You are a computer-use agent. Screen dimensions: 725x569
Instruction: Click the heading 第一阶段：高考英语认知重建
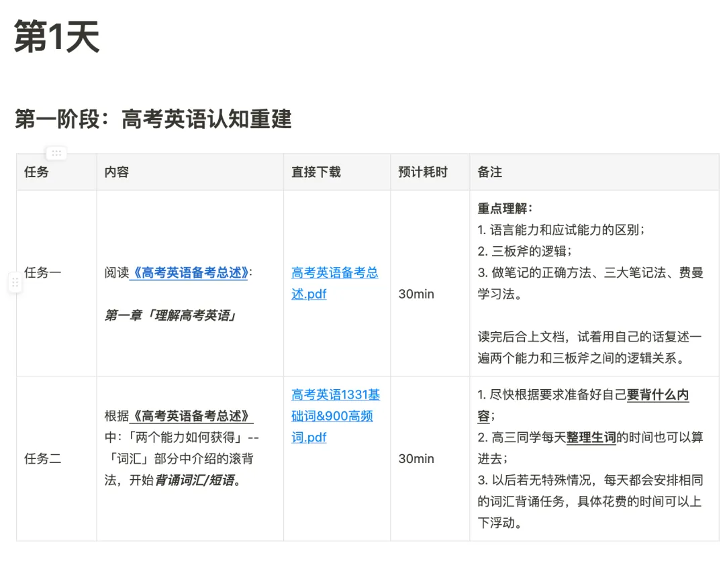(x=153, y=119)
